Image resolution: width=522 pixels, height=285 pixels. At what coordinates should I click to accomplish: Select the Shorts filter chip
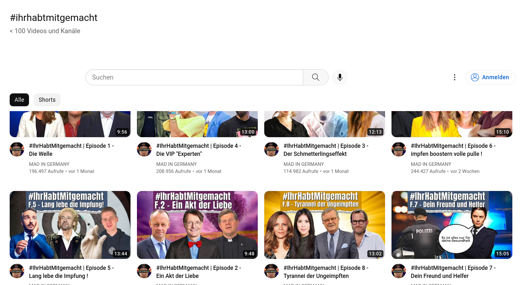47,100
